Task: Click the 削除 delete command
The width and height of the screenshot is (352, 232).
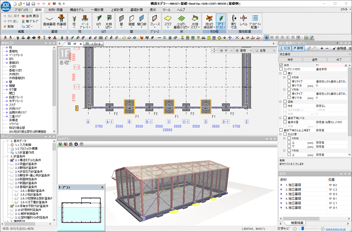Action: 9,26
